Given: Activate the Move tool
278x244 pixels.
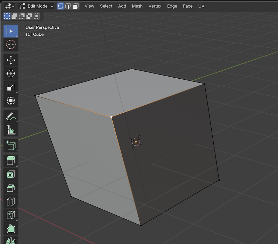Looking at the screenshot, I should pos(10,60).
